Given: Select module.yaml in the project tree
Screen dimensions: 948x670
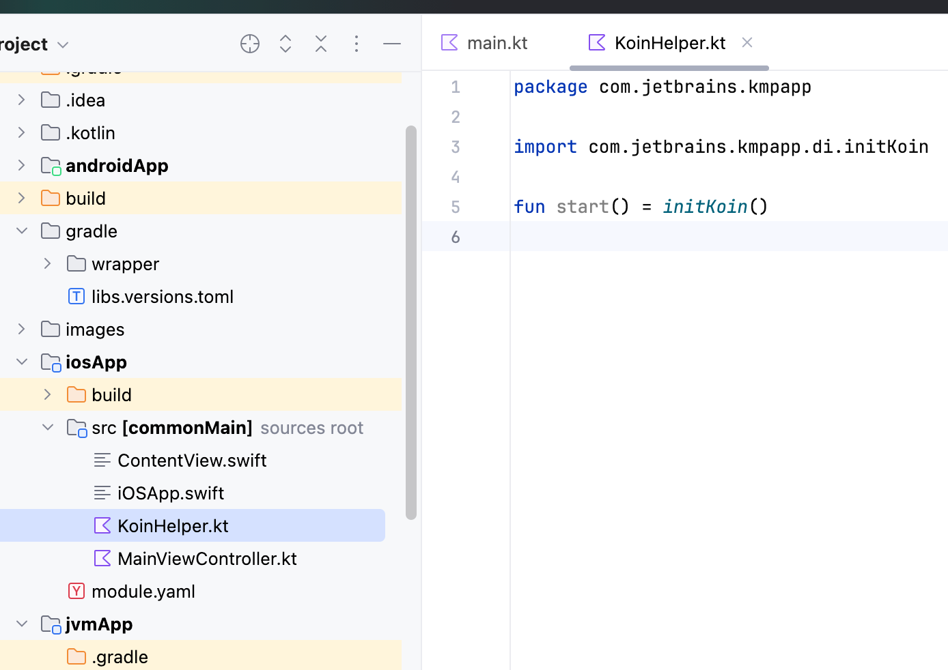Looking at the screenshot, I should (143, 592).
